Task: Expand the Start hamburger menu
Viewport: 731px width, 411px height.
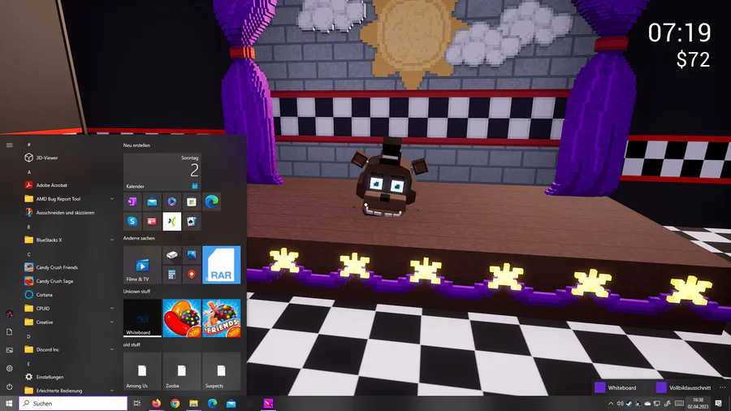Action: pyautogui.click(x=9, y=145)
